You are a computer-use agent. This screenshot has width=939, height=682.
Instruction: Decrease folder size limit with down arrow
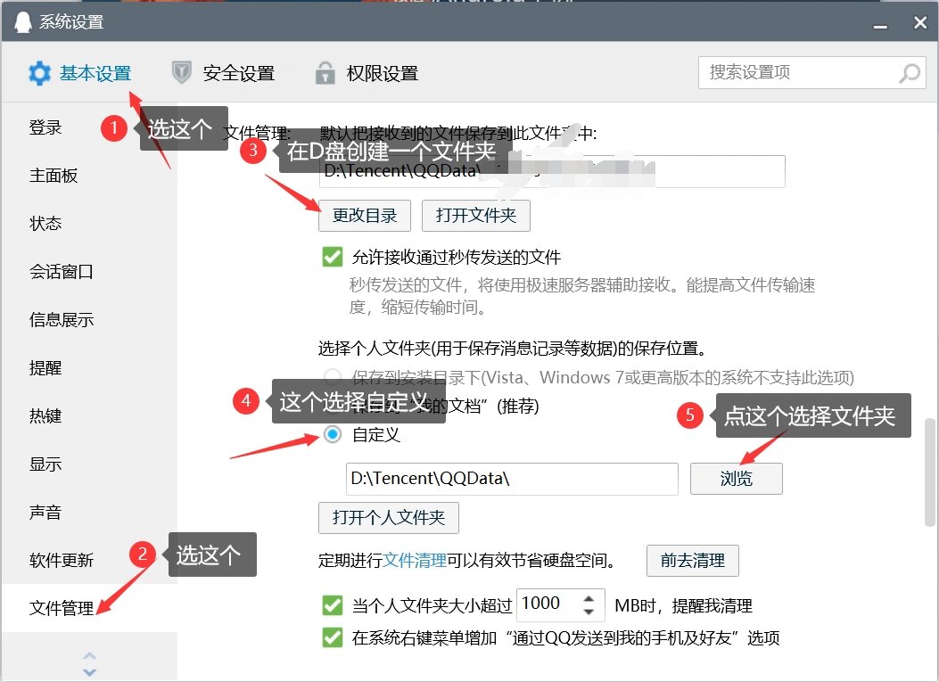coord(589,612)
